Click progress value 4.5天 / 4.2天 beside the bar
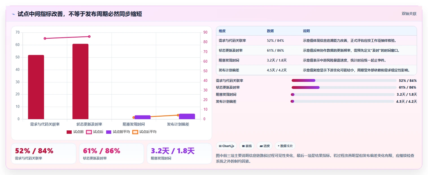428x175 pixels. 407,101
